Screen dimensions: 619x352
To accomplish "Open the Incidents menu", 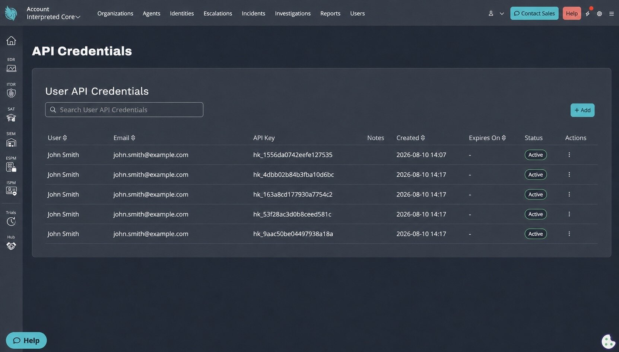I will coord(253,13).
